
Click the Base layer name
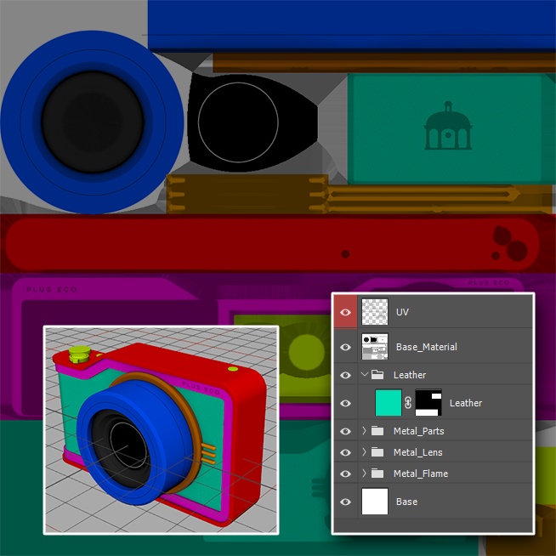point(406,502)
